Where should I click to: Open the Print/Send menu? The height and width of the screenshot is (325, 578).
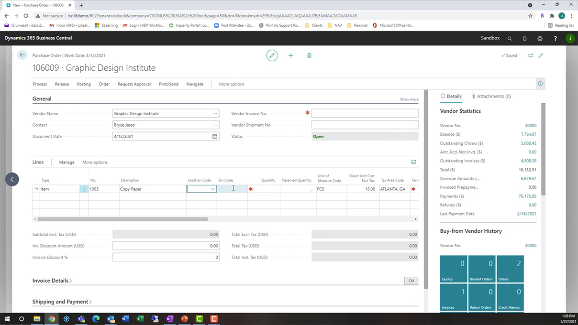[x=168, y=84]
